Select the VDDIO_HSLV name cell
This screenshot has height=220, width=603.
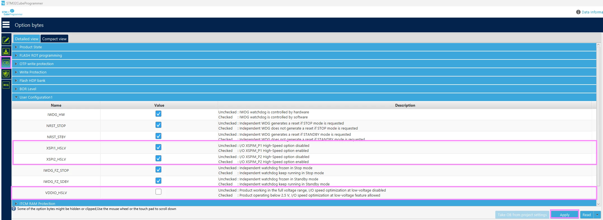[56, 193]
